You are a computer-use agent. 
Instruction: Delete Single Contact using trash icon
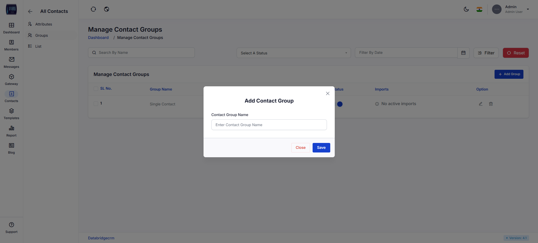(491, 104)
